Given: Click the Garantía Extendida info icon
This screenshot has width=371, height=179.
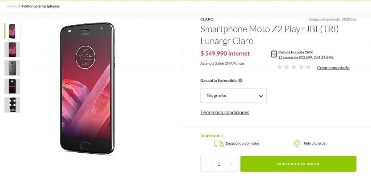Looking at the screenshot, I should pos(241,80).
